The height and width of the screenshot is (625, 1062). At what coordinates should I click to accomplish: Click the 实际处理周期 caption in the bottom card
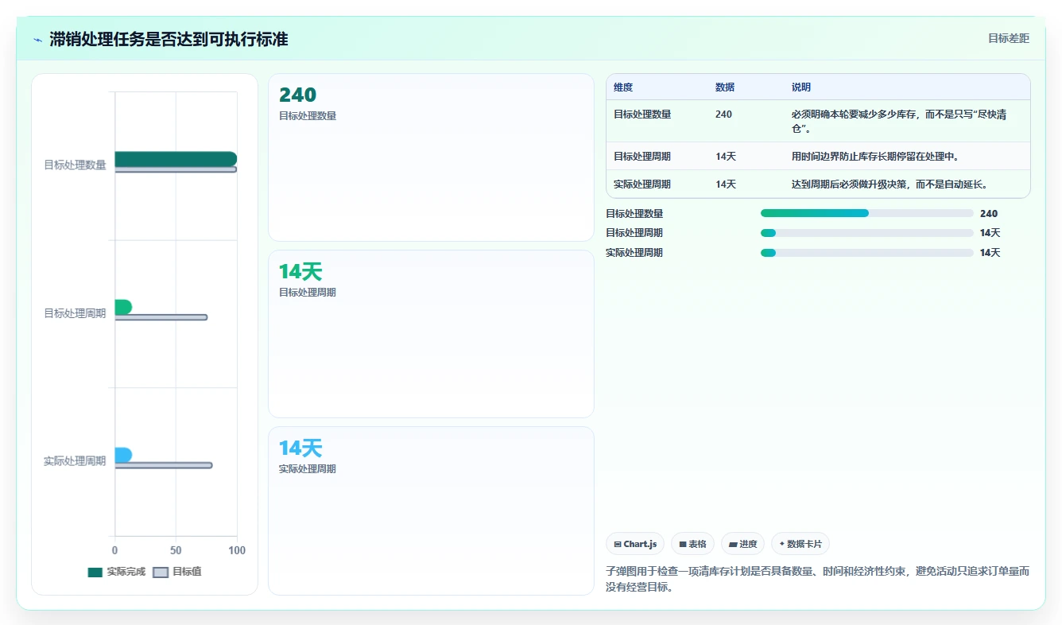click(308, 469)
